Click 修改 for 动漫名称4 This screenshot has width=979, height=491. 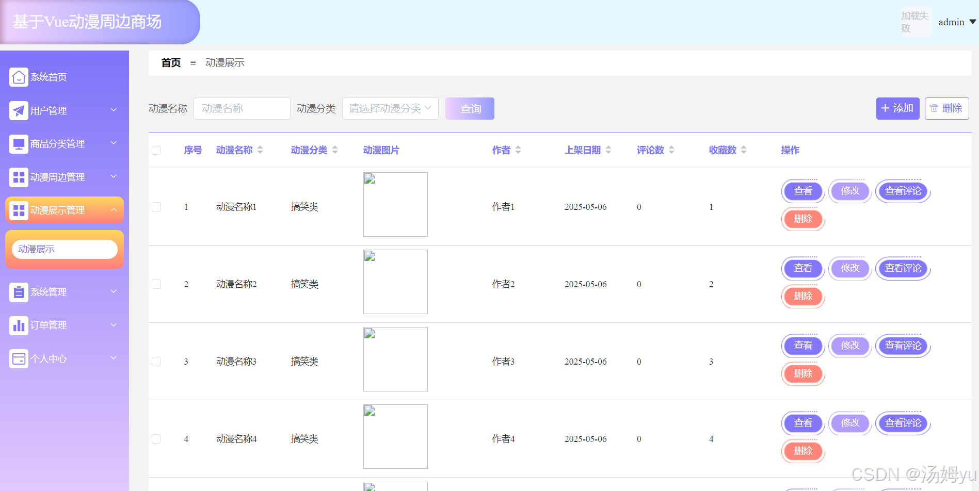(850, 423)
